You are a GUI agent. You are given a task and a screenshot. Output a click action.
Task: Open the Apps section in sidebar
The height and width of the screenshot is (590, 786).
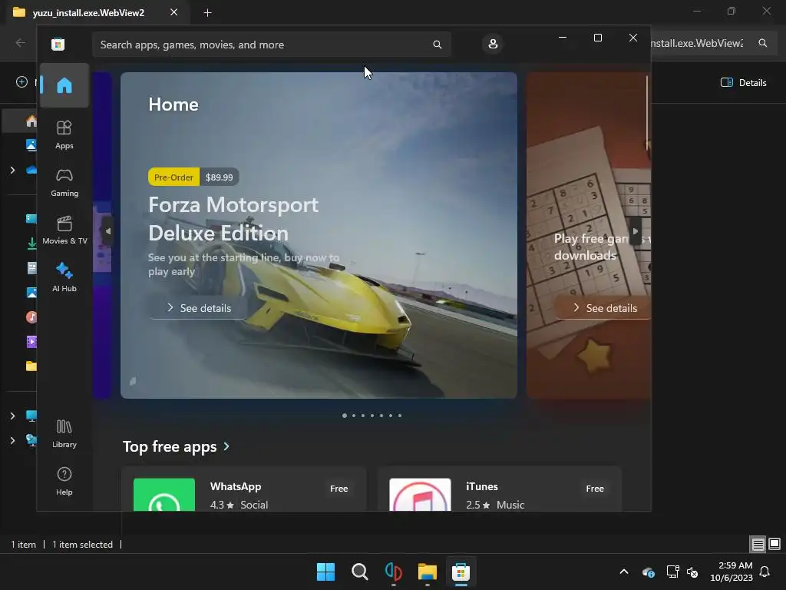[64, 134]
